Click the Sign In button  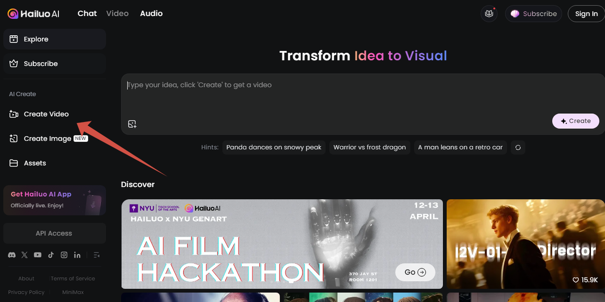coord(586,14)
